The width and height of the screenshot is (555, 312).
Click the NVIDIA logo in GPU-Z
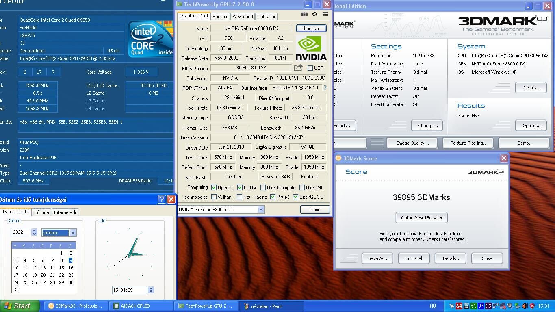pos(311,48)
